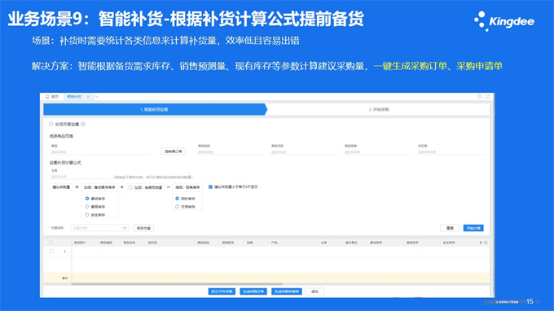Open the tab list dropdown chevron
554x311 pixels.
(x=97, y=97)
